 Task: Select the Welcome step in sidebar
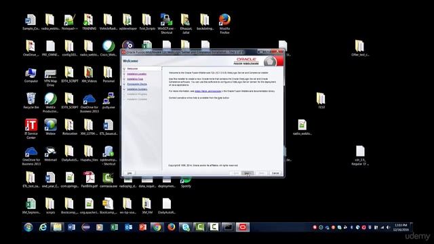(132, 68)
